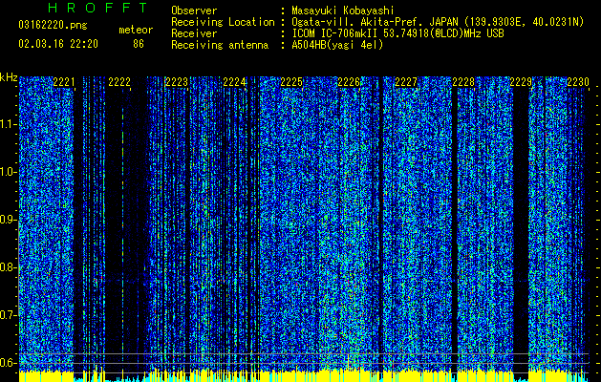
Task: Click the kHz axis unit label
Action: [9, 77]
